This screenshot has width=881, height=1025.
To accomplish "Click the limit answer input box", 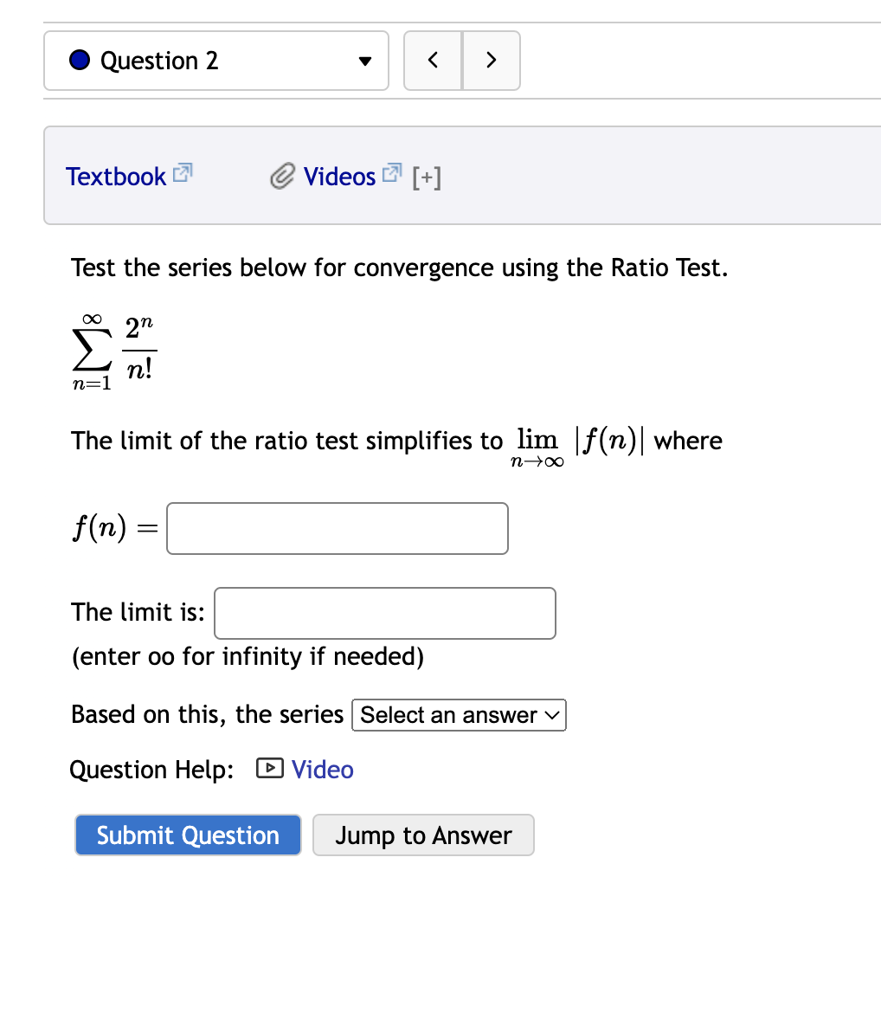I will click(x=384, y=612).
